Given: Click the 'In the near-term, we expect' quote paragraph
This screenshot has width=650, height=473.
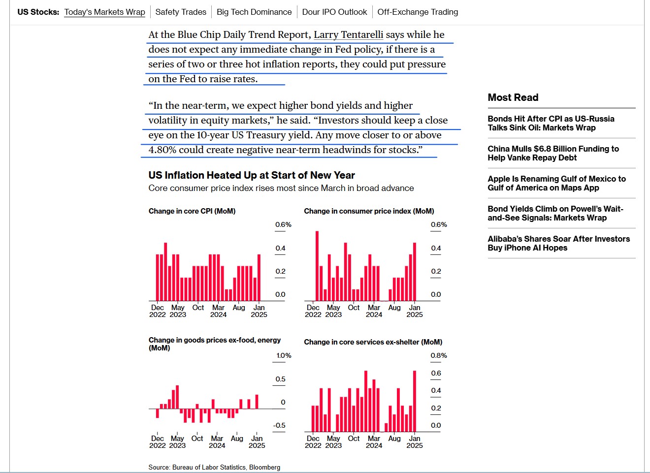Looking at the screenshot, I should tap(298, 127).
